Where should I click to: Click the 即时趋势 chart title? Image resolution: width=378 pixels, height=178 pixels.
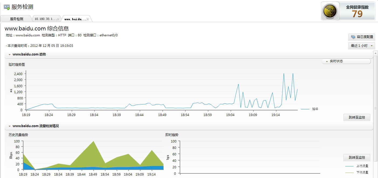[x=172, y=135]
